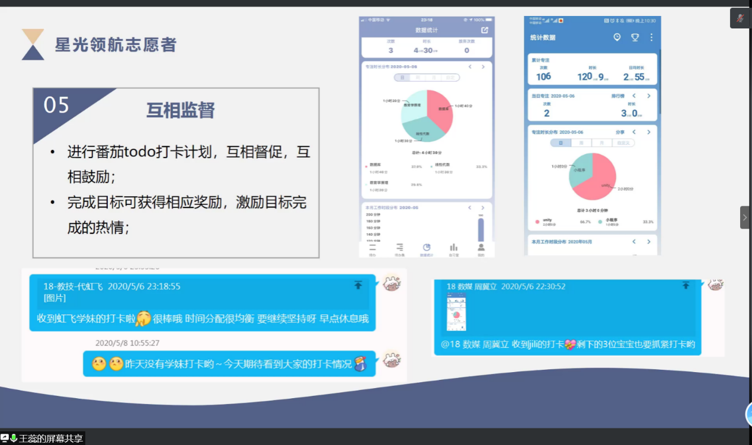Click 分享 in right 专注时长分布 card
The width and height of the screenshot is (752, 445).
(620, 132)
